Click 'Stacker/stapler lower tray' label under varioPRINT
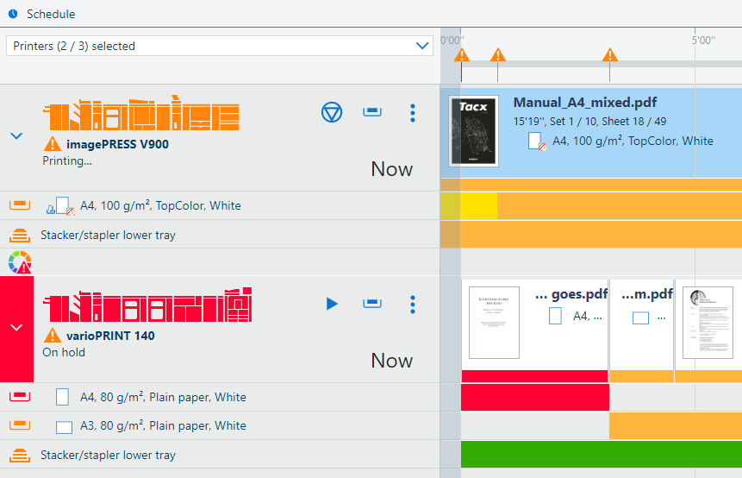This screenshot has height=478, width=742. point(108,455)
